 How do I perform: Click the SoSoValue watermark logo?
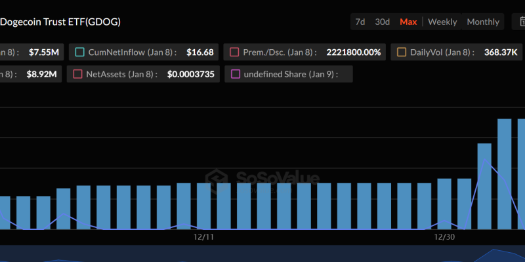262,179
